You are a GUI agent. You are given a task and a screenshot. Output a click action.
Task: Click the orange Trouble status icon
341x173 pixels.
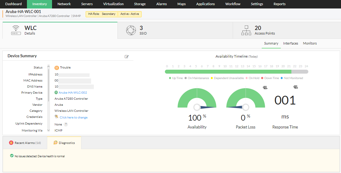coord(57,68)
